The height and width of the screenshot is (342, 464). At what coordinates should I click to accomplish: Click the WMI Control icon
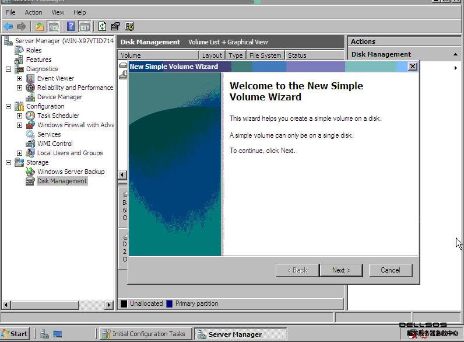point(30,144)
